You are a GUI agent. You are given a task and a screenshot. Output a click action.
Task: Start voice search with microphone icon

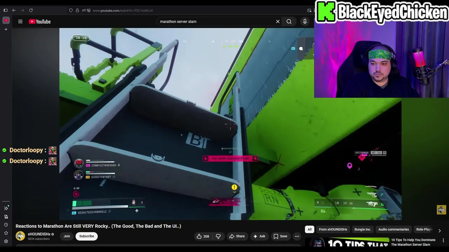[305, 22]
